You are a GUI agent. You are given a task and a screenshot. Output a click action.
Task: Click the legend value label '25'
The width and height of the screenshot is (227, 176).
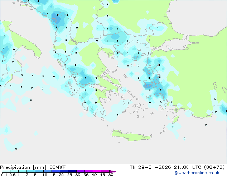pyautogui.click(x=69, y=175)
